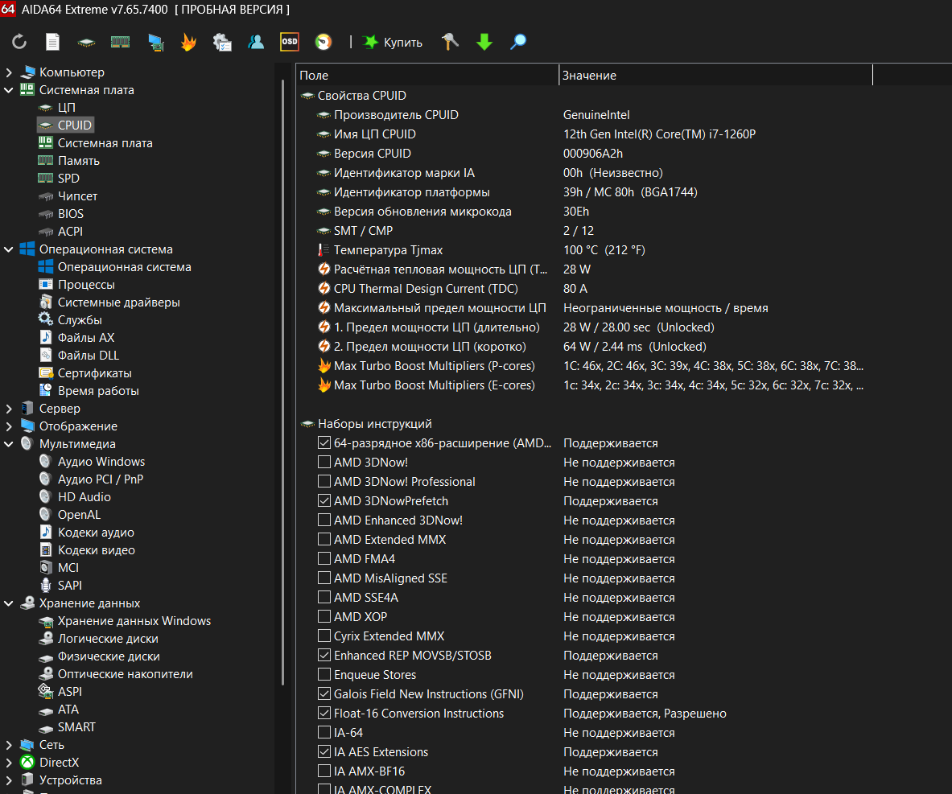This screenshot has height=794, width=952.
Task: Click the memory module toolbar icon
Action: click(x=120, y=42)
